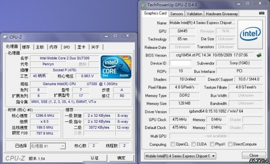
Task: Click the Multi GPU not available field
Action: pos(216,136)
